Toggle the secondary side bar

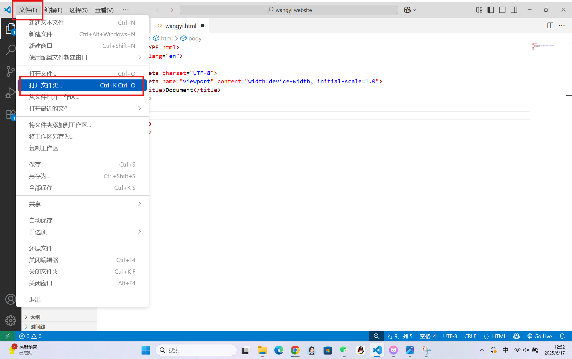click(x=514, y=10)
